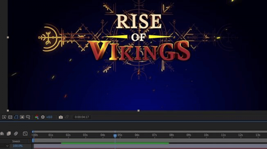Click the Reset Exposure icon
This screenshot has height=149, width=267.
point(43,117)
